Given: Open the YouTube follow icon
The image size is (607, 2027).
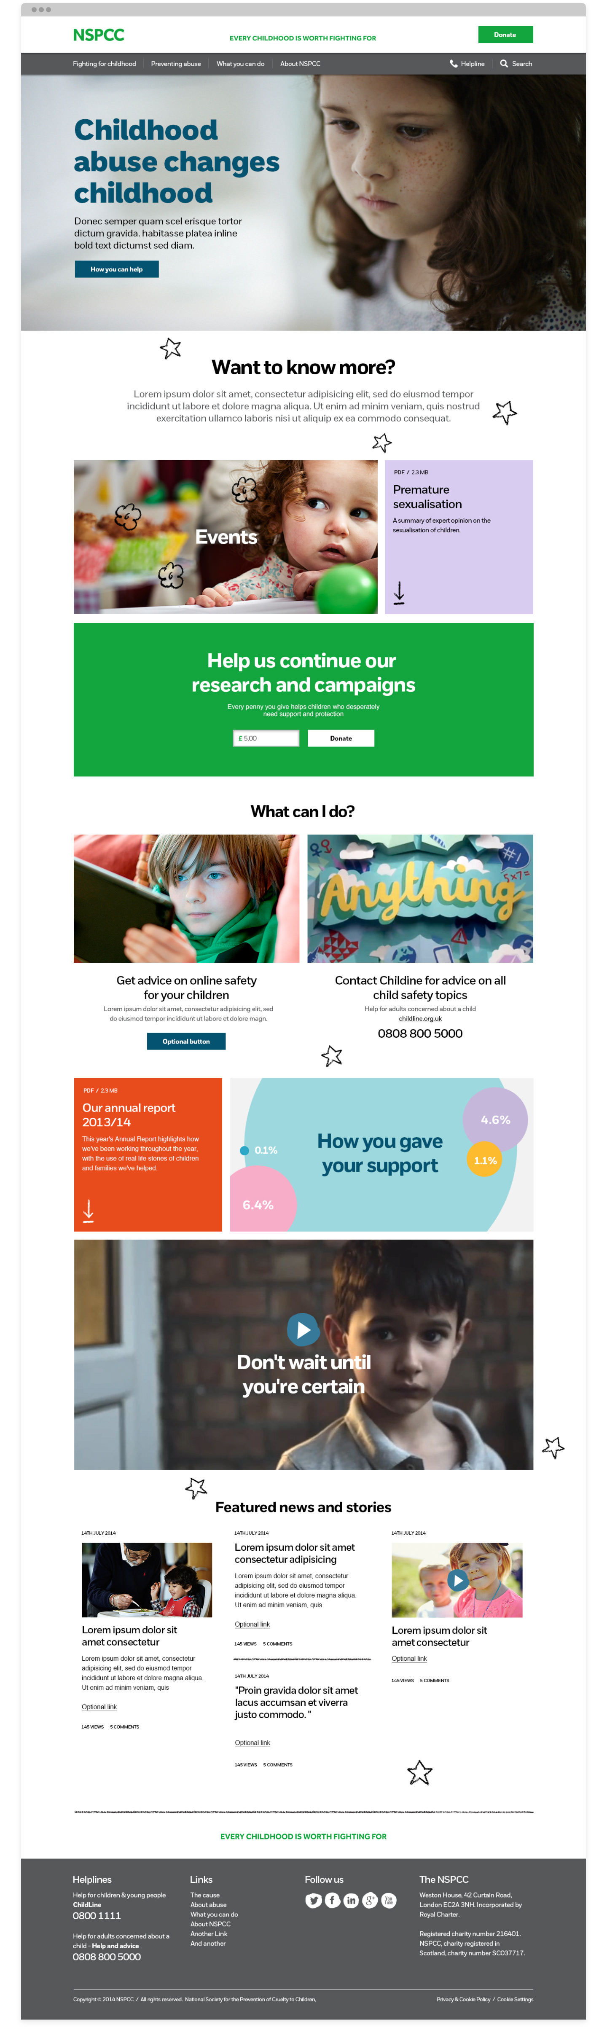Looking at the screenshot, I should click(x=389, y=1900).
